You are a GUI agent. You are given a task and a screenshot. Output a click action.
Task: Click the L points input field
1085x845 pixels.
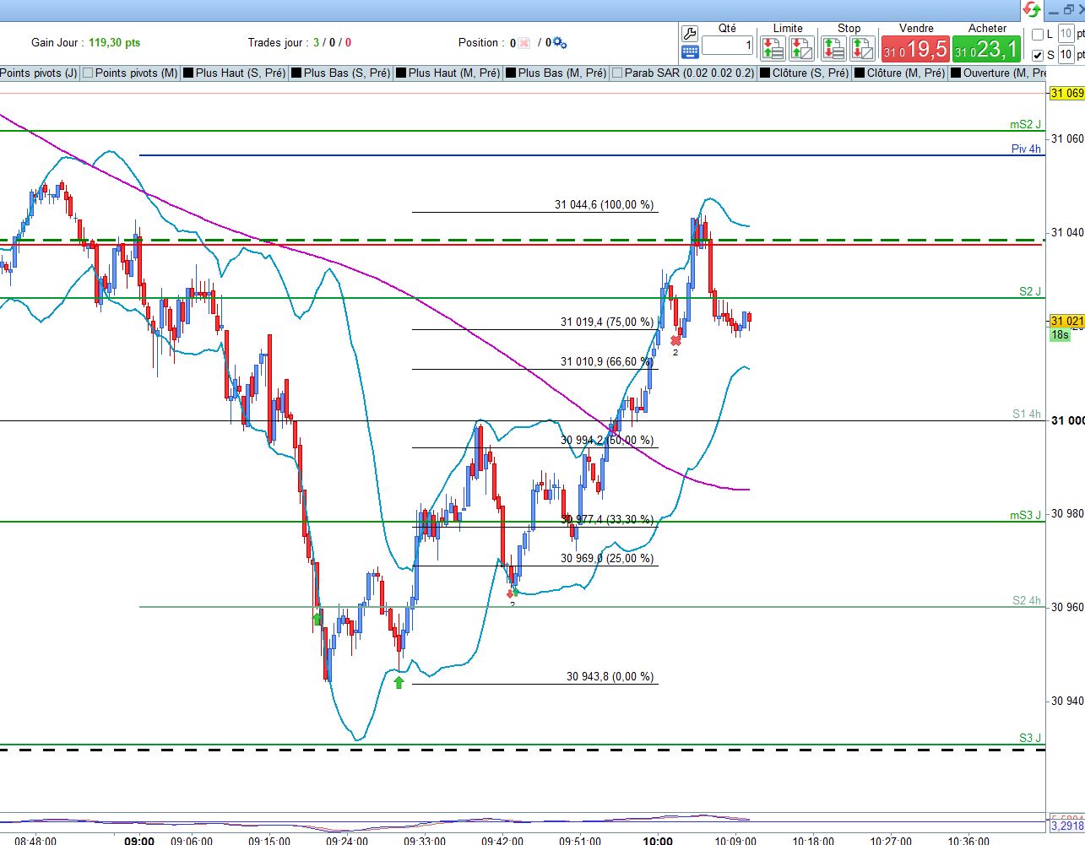click(1066, 35)
